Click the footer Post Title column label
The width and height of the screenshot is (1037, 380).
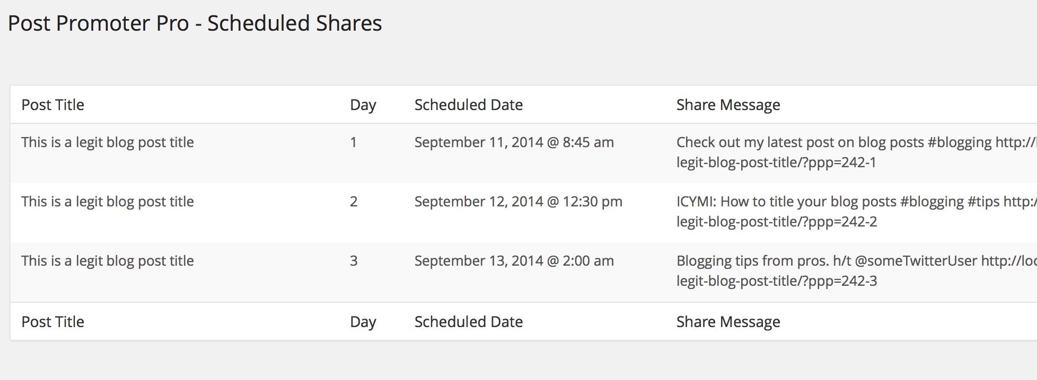click(52, 322)
